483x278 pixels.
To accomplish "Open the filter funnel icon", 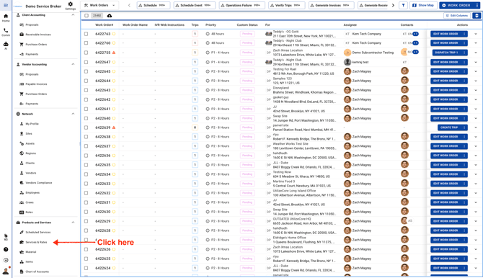I will click(403, 5).
